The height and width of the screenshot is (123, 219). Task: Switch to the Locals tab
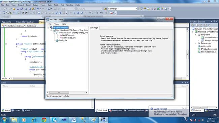(16, 110)
